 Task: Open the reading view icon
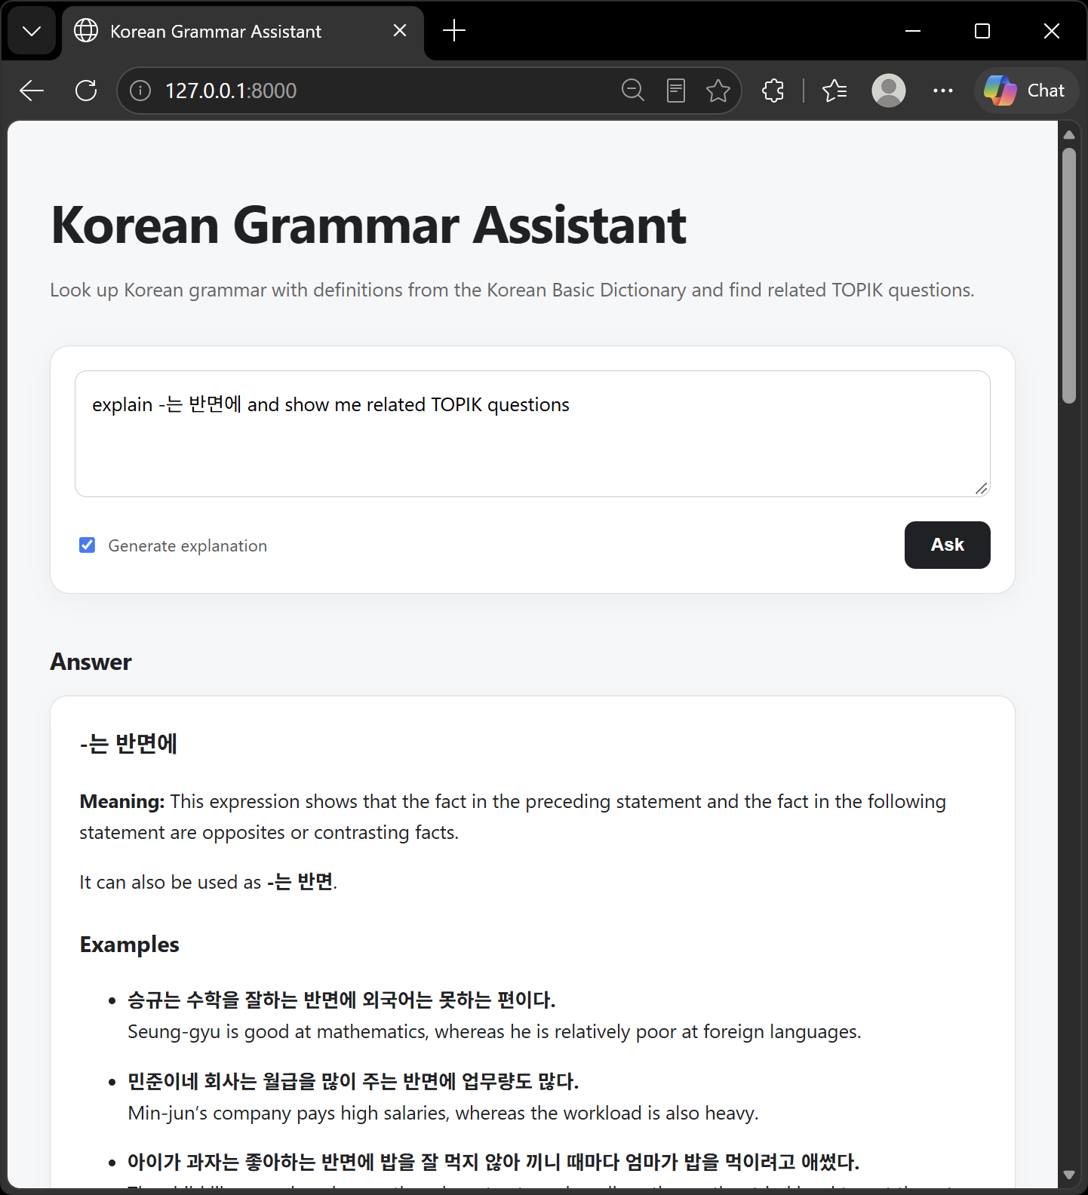[676, 91]
